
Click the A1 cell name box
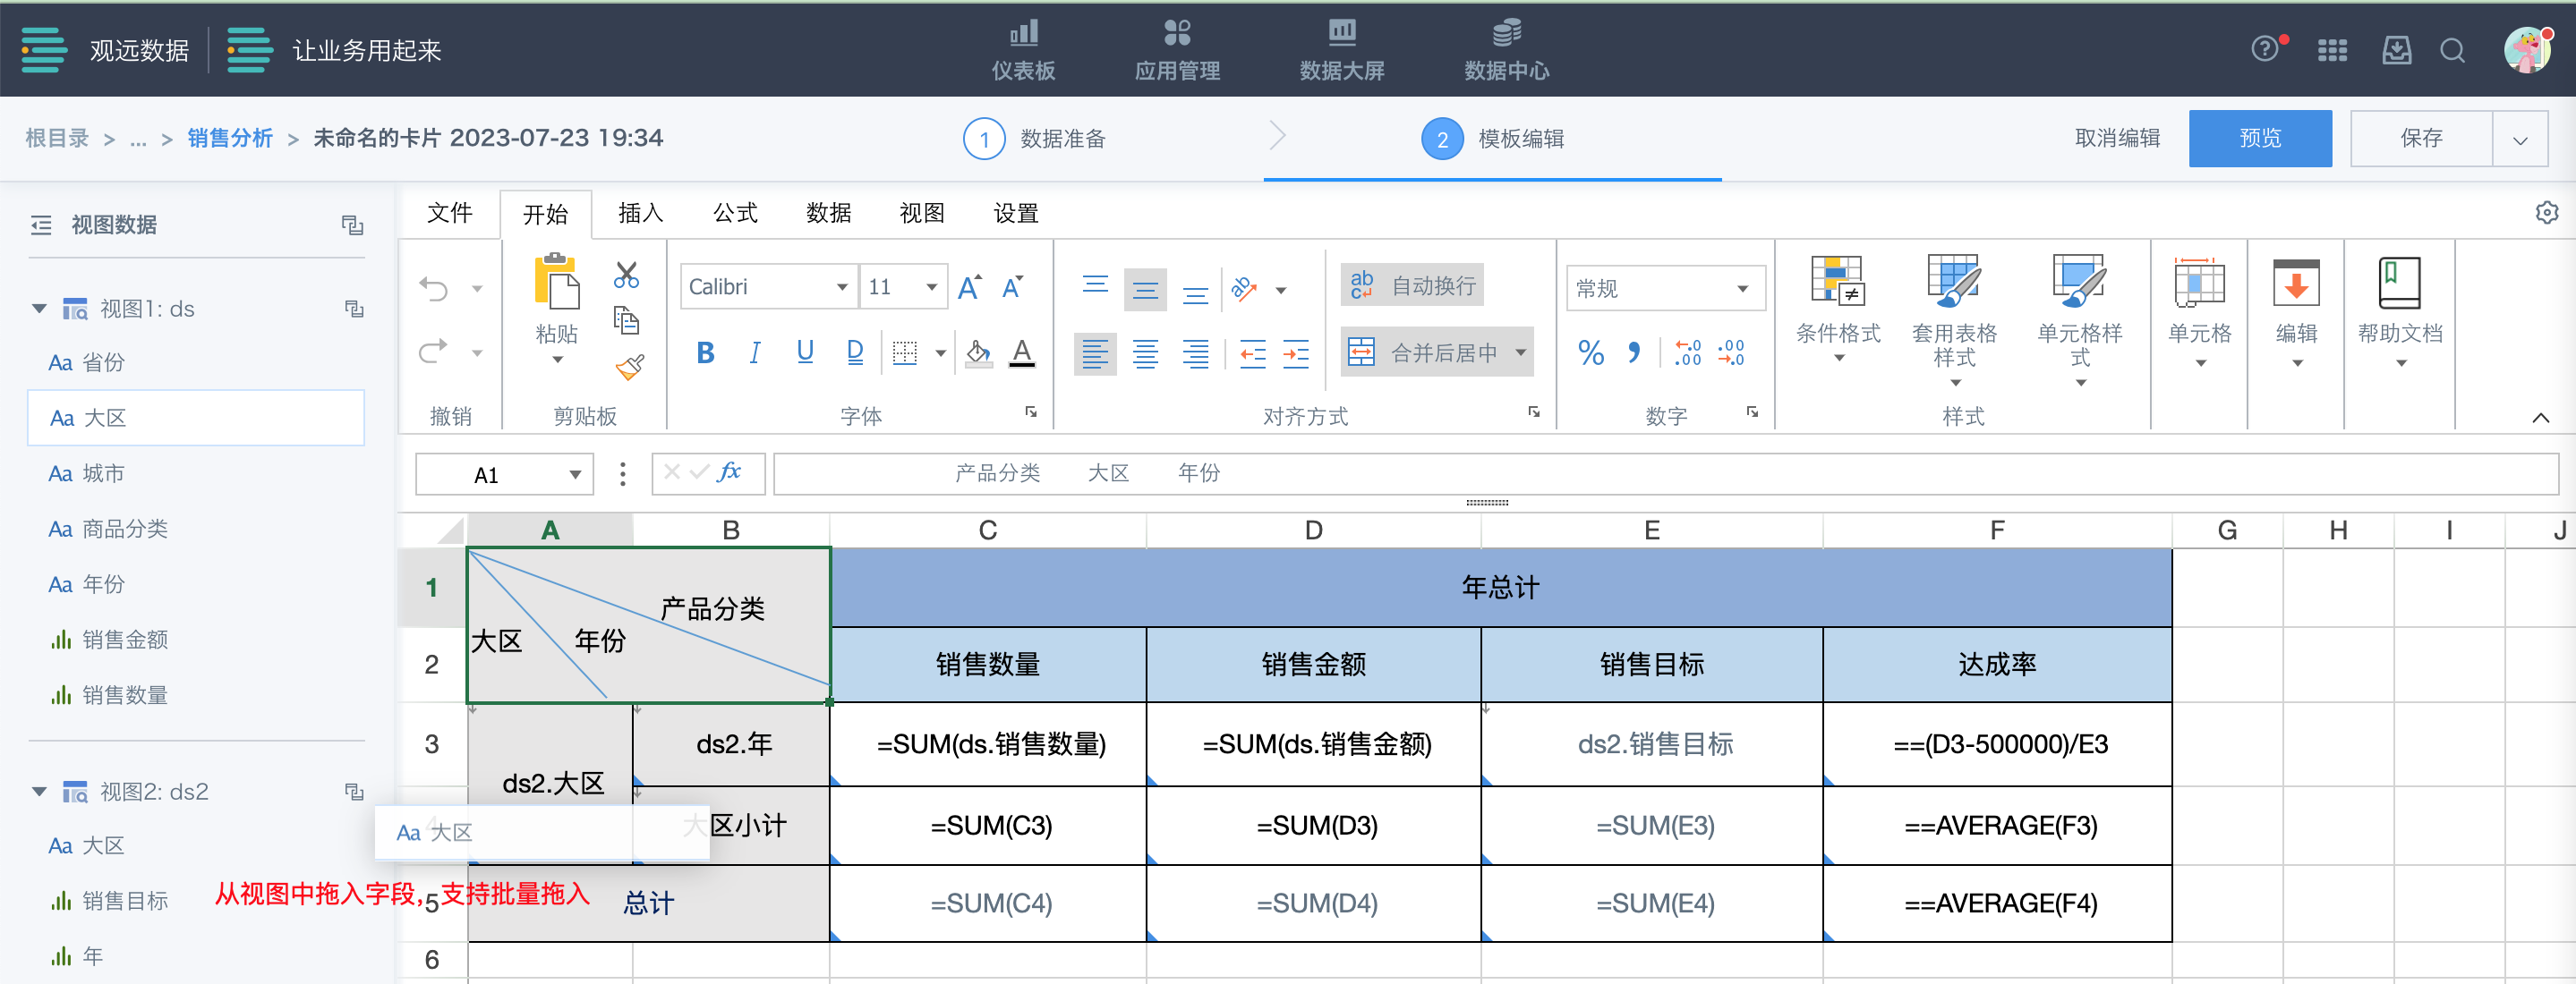[x=487, y=474]
